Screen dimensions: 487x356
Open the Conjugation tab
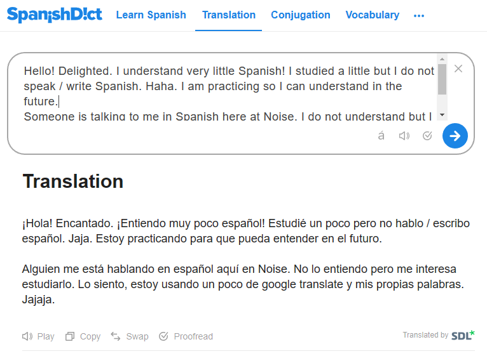click(301, 15)
